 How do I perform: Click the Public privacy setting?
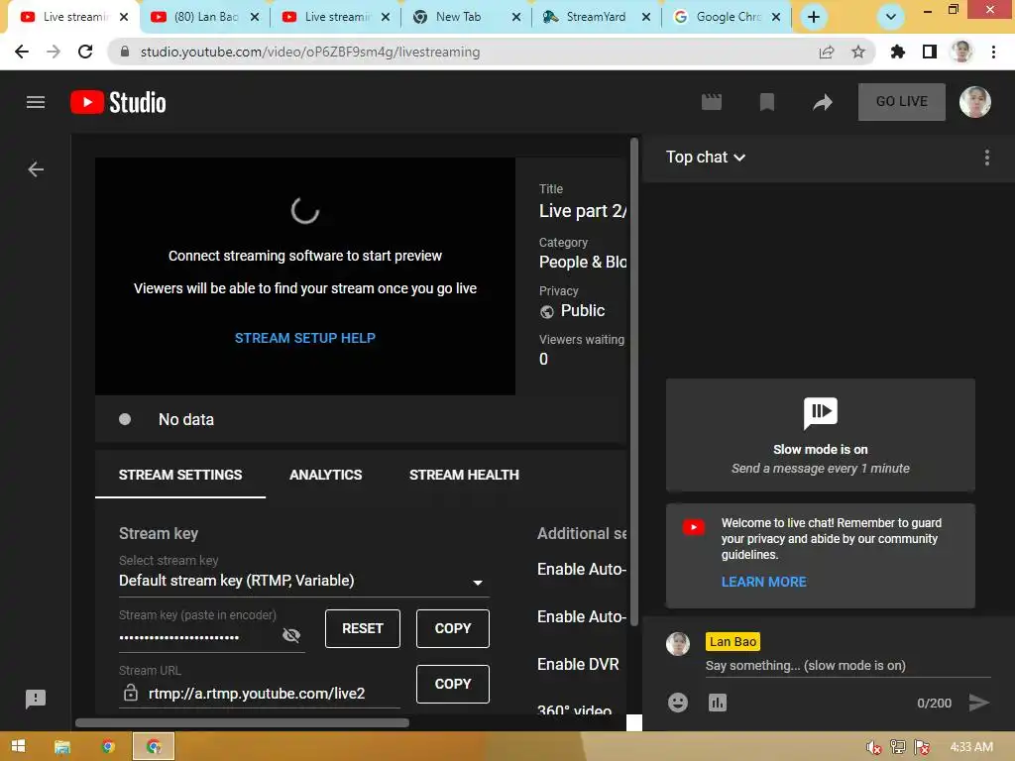[572, 310]
